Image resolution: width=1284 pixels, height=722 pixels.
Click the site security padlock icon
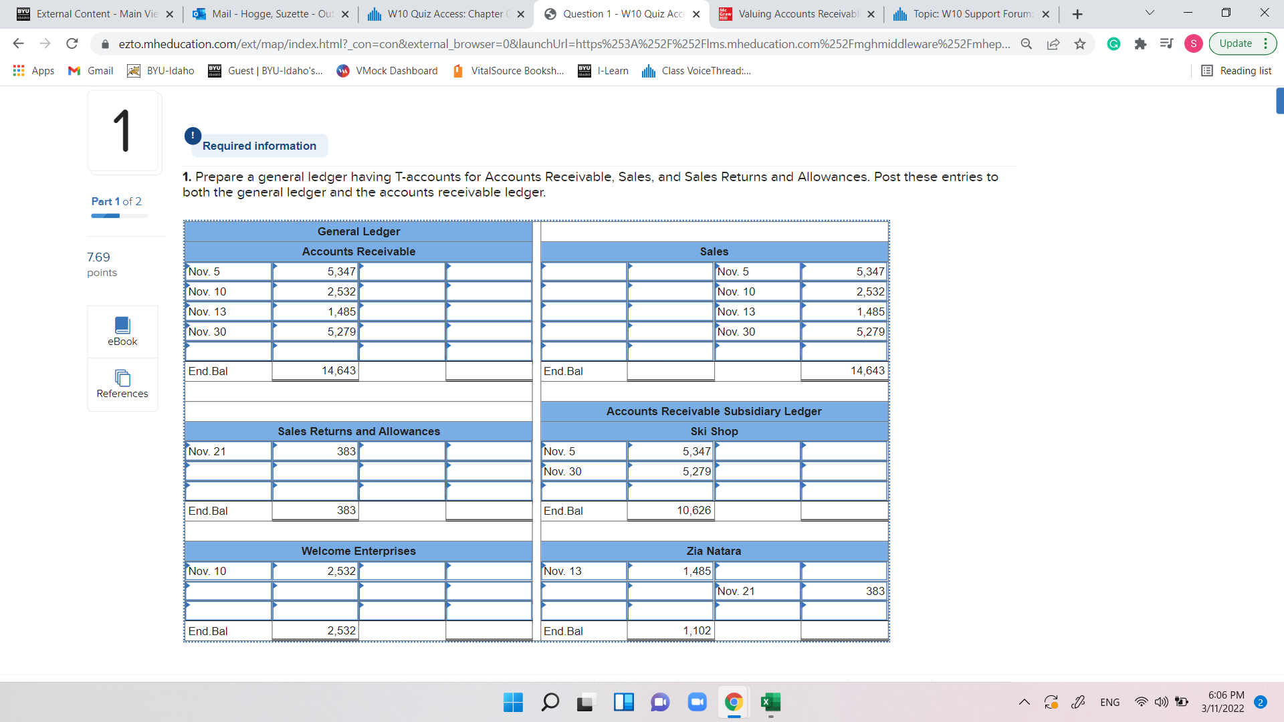tap(106, 43)
